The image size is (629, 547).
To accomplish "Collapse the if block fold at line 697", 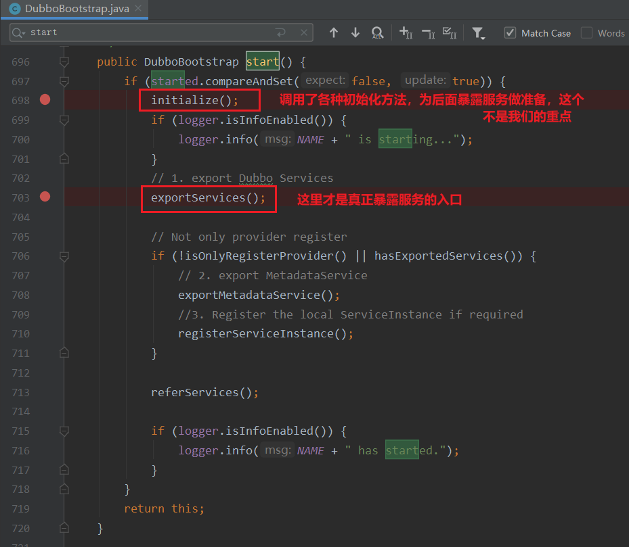I will coord(64,81).
